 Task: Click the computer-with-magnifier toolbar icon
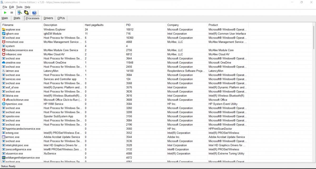(19, 12)
